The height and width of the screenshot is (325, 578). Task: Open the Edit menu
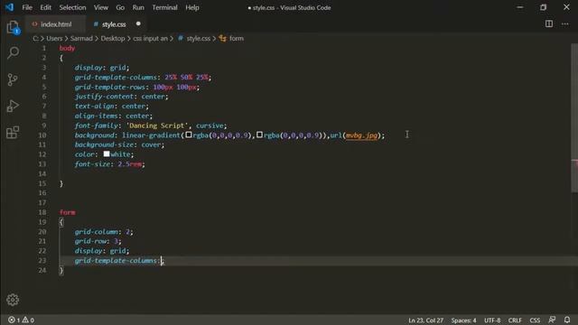click(x=46, y=7)
